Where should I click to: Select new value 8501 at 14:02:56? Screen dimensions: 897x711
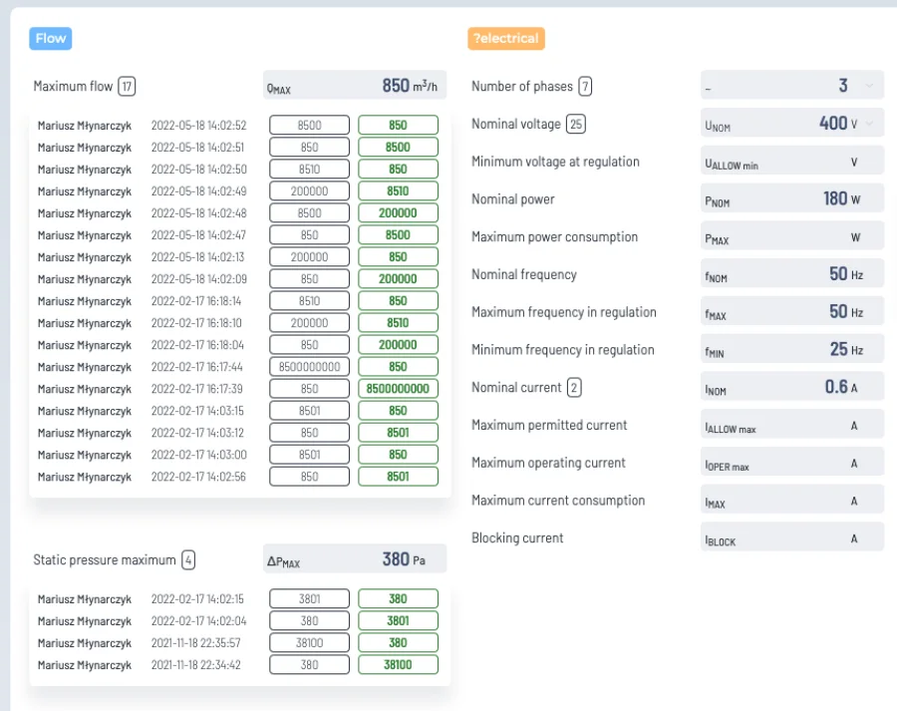click(x=398, y=477)
